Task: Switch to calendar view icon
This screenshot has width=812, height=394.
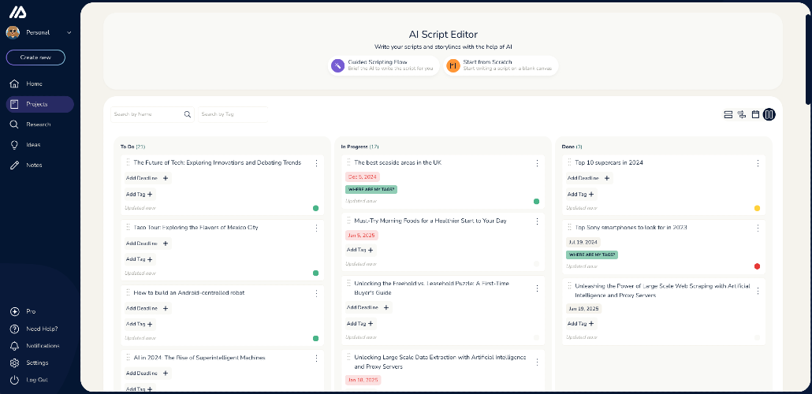Action: click(x=755, y=114)
